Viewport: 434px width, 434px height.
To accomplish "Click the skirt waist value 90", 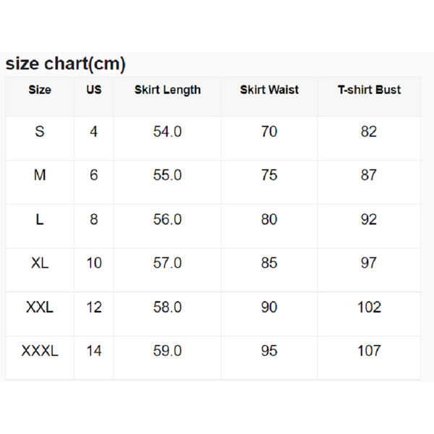I will click(269, 307).
